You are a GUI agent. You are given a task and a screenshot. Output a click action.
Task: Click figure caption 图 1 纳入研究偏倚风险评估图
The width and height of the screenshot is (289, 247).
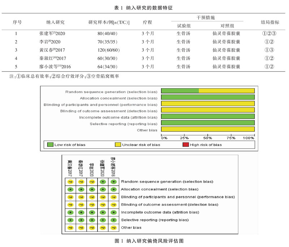(149, 241)
